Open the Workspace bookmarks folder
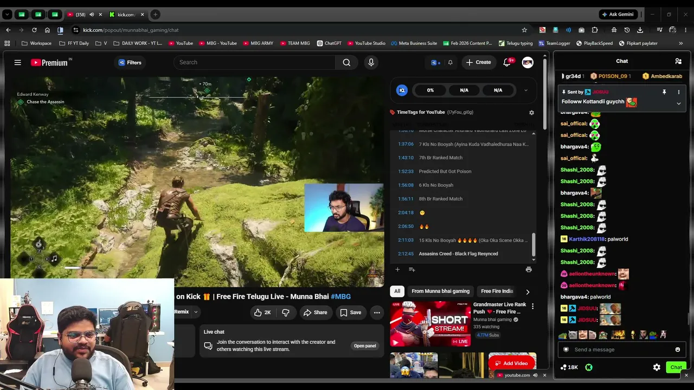This screenshot has width=694, height=390. point(37,43)
